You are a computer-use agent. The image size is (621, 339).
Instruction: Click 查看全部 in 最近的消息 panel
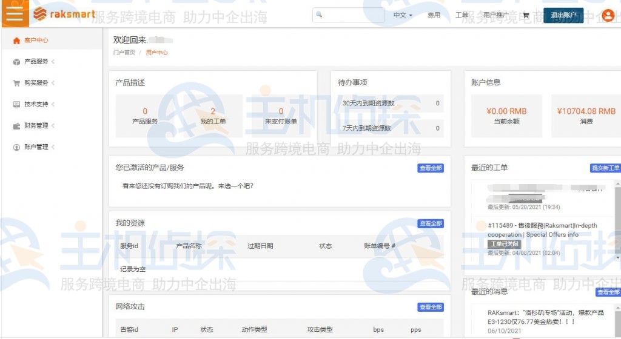pyautogui.click(x=608, y=292)
